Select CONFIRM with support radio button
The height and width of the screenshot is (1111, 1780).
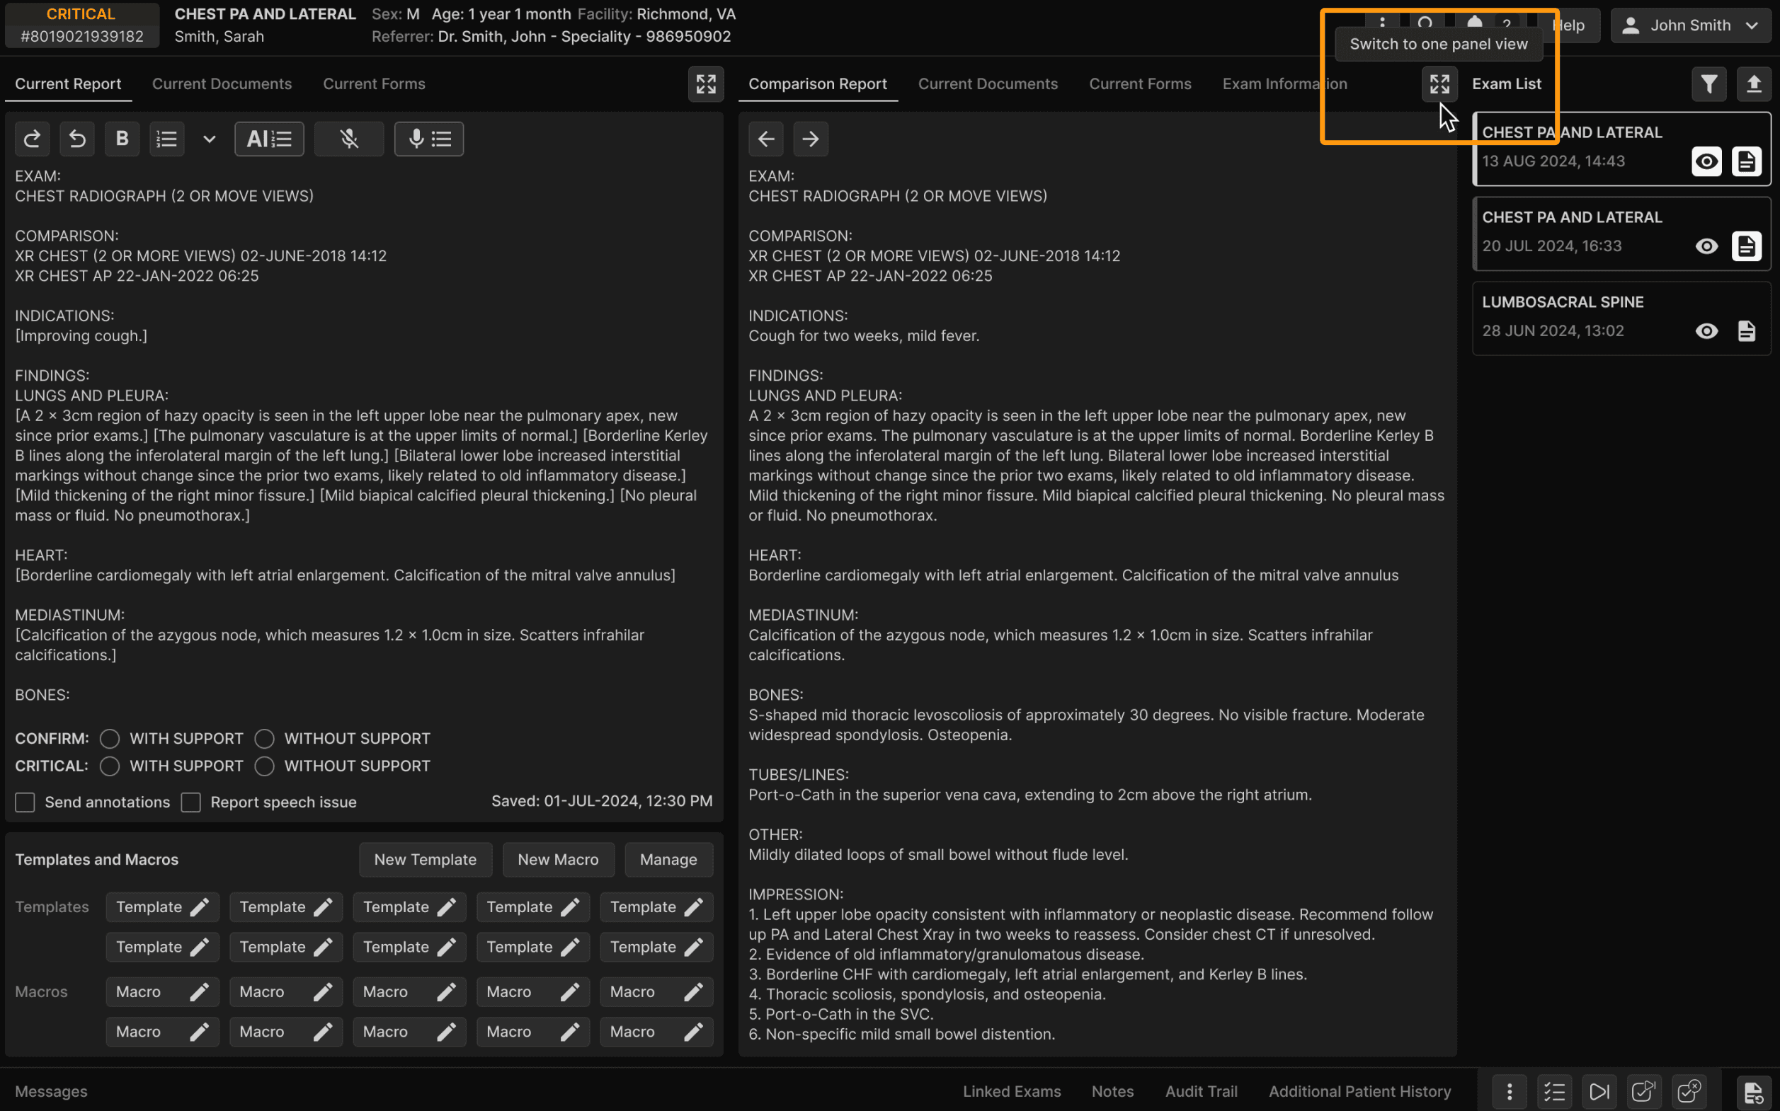coord(110,739)
